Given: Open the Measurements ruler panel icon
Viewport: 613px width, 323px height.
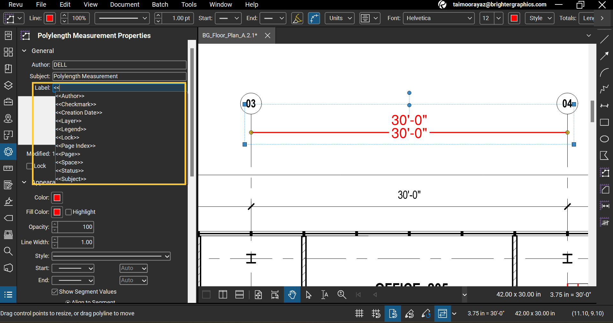Looking at the screenshot, I should pos(8,168).
